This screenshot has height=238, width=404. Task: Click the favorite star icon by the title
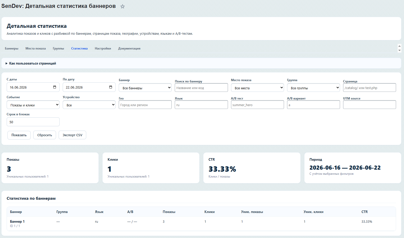pyautogui.click(x=123, y=6)
